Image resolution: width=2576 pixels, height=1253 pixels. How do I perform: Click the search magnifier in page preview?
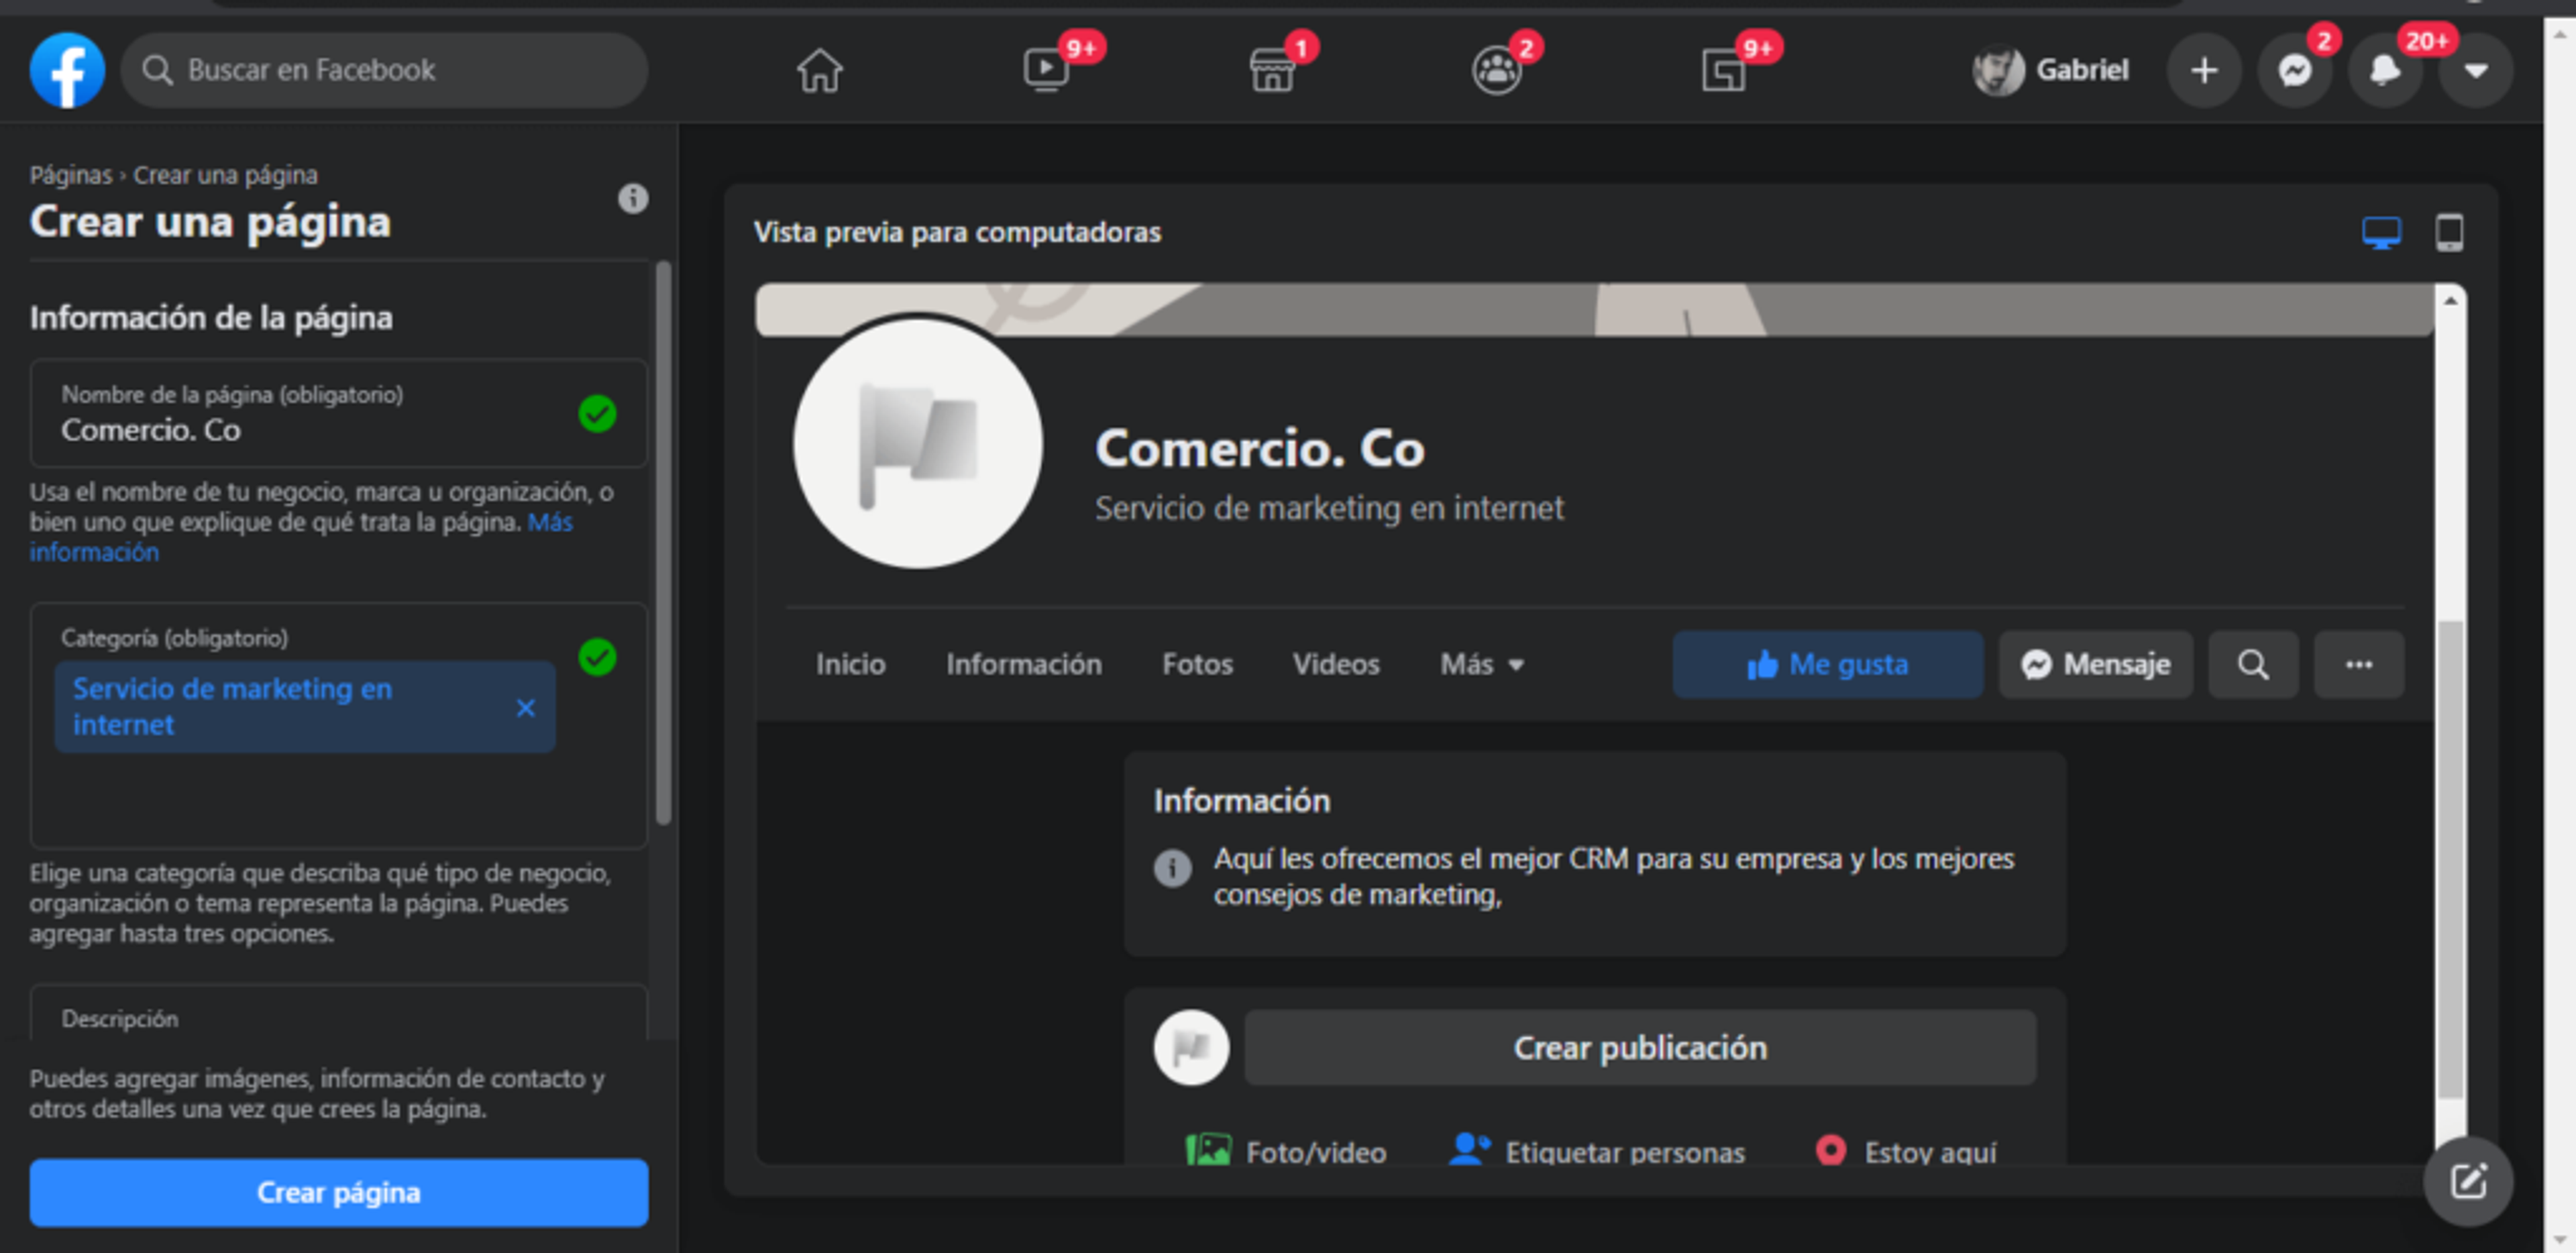pyautogui.click(x=2253, y=664)
